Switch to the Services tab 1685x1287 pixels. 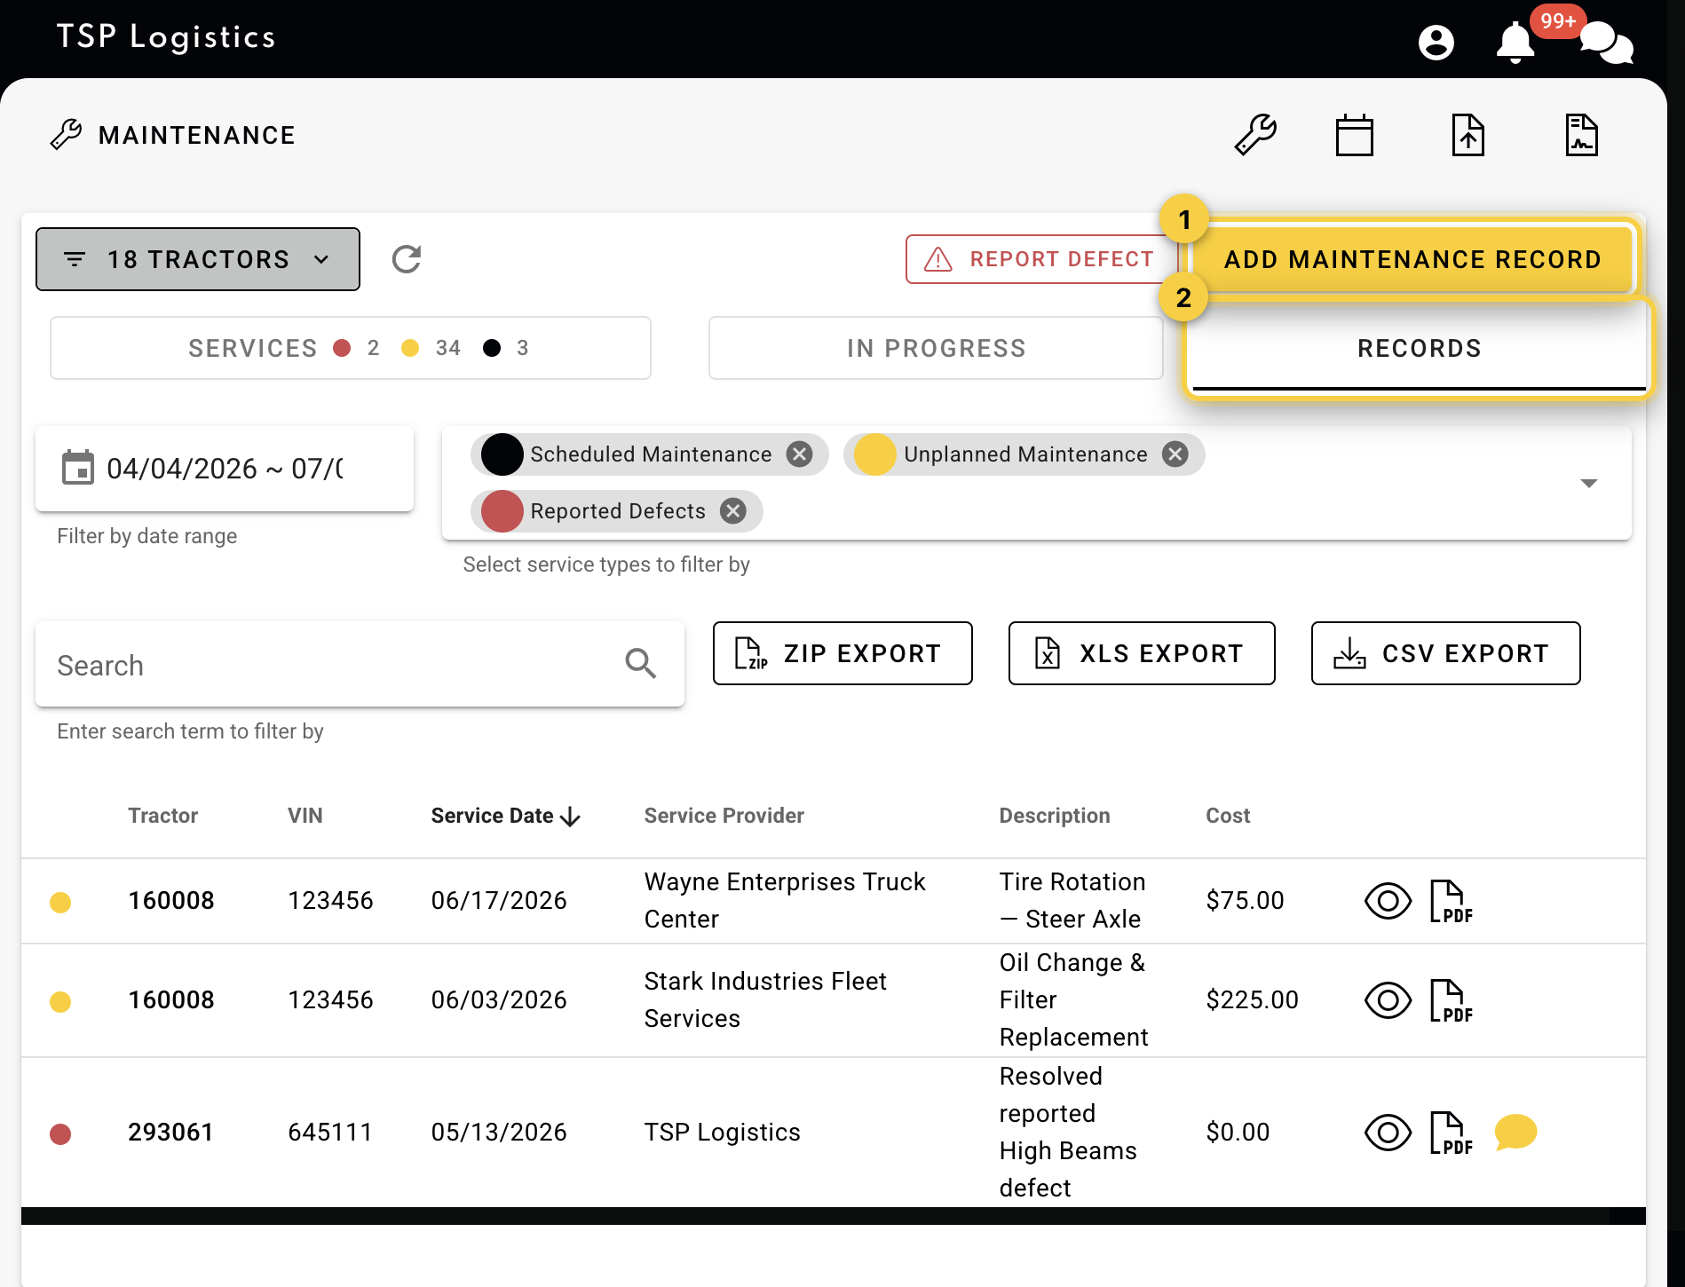[351, 348]
